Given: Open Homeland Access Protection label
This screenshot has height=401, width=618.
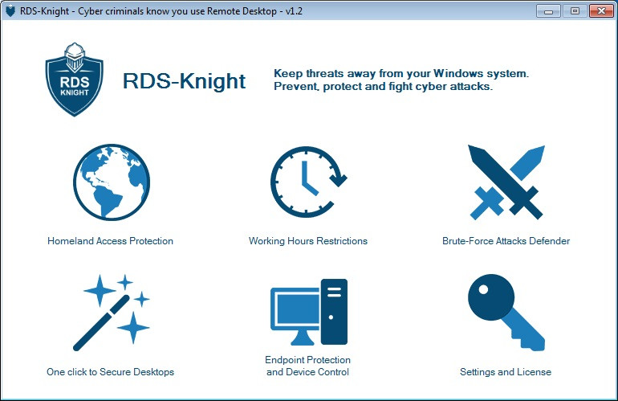Looking at the screenshot, I should coord(111,241).
